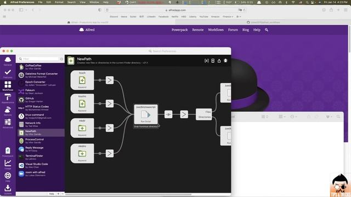Screen dimensions: 351x197
Task: Select the mkdir Keyword node
Action: pos(82,128)
